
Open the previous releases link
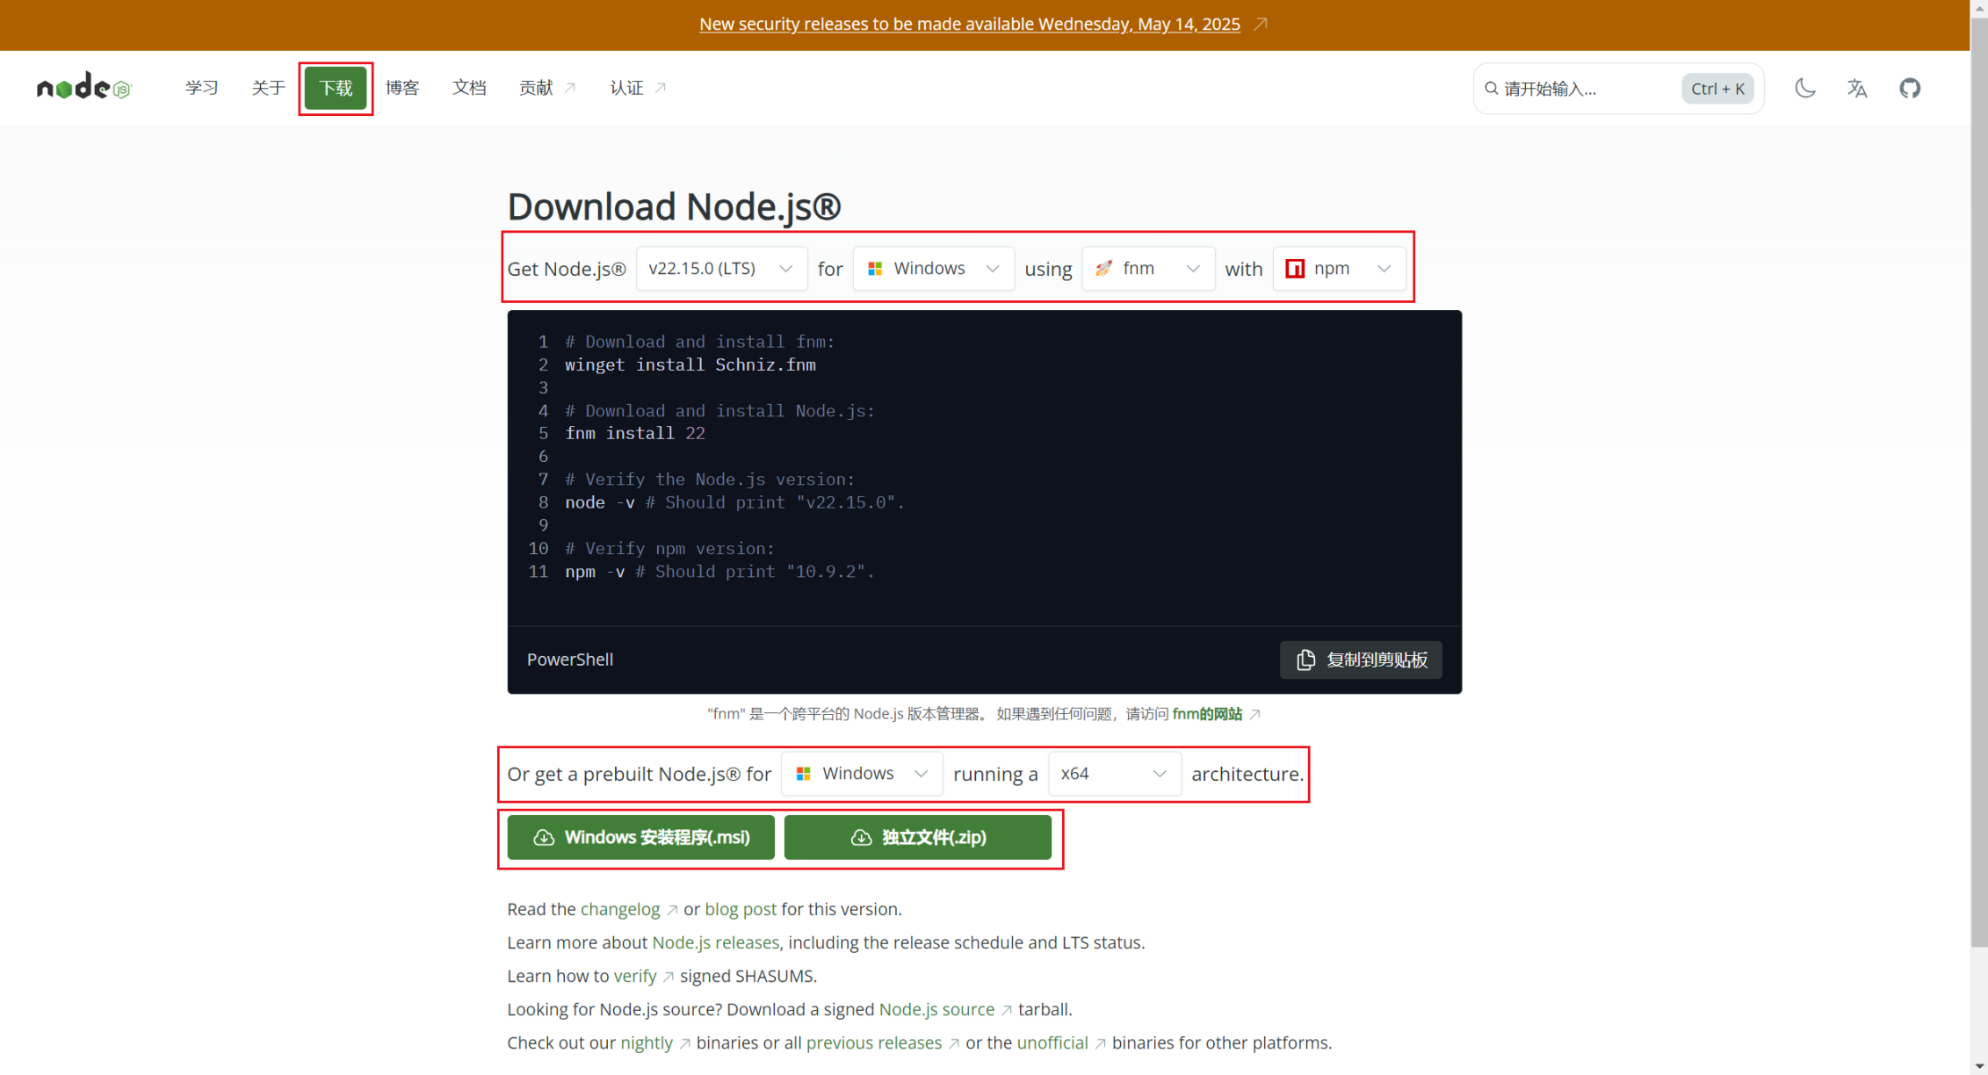point(873,1043)
